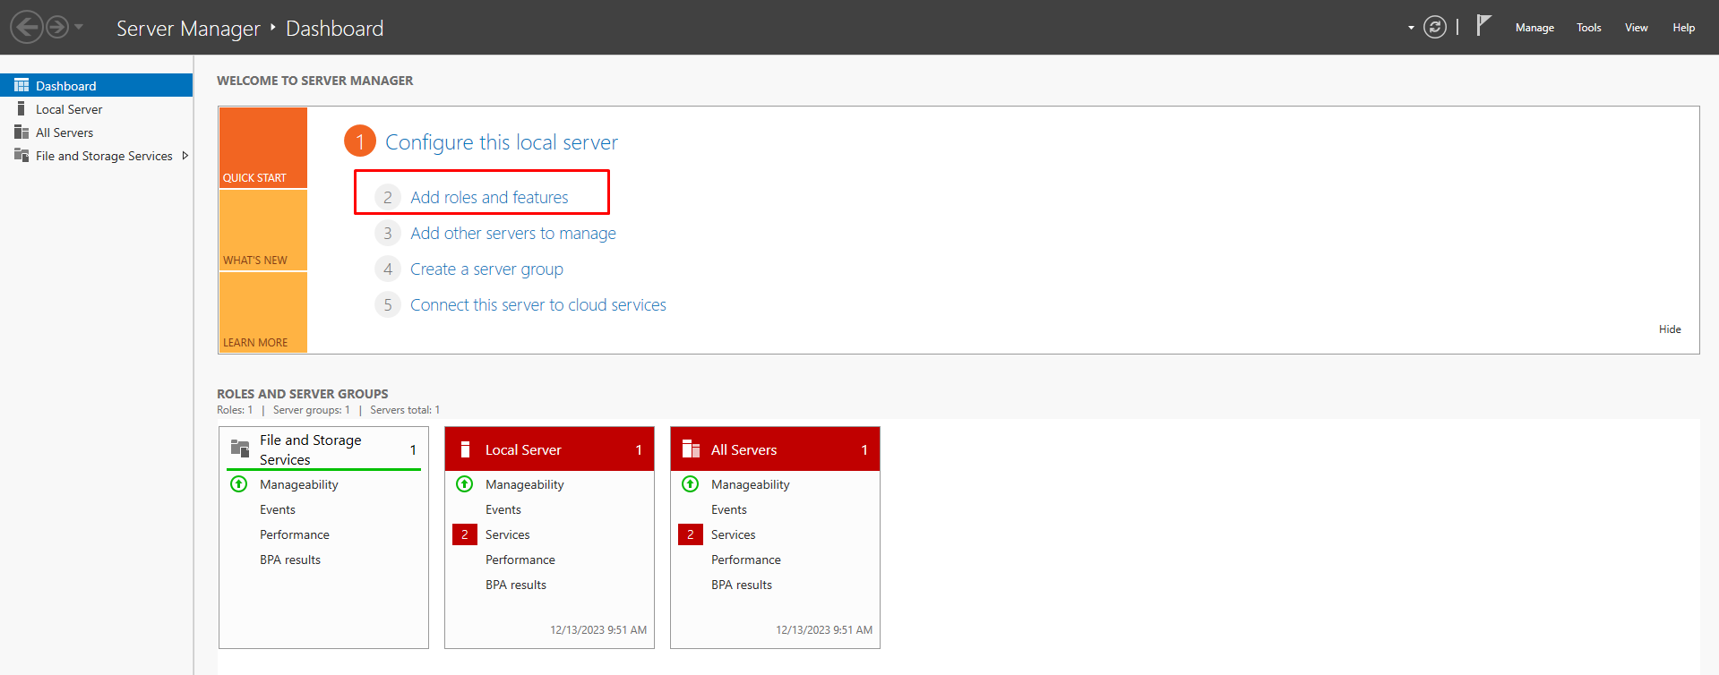Open the dropdown arrow beside refresh icon
Screen dimensions: 1719x675
(1411, 28)
